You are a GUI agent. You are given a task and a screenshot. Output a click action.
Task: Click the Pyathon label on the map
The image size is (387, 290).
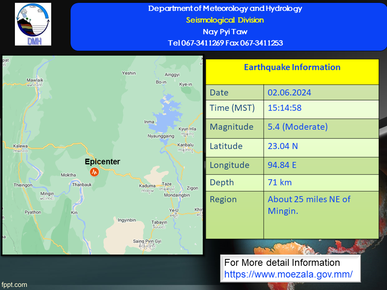click(33, 212)
